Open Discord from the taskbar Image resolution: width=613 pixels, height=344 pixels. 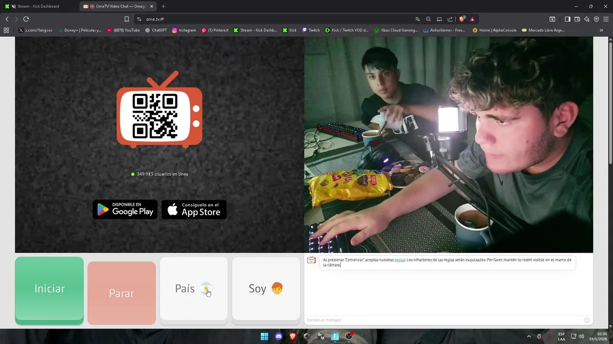[x=279, y=336]
